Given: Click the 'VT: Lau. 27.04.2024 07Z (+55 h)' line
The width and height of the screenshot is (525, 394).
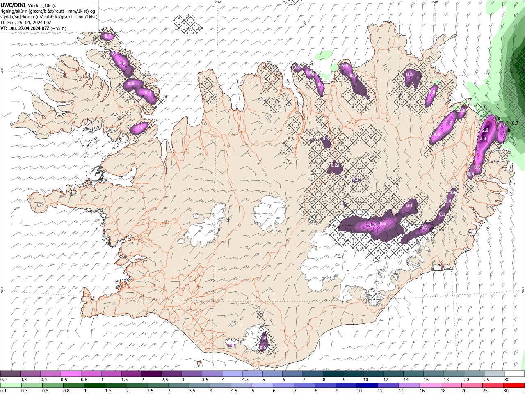Looking at the screenshot, I should point(33,28).
